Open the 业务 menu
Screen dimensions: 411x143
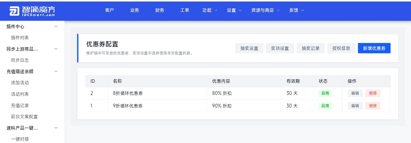tap(134, 10)
